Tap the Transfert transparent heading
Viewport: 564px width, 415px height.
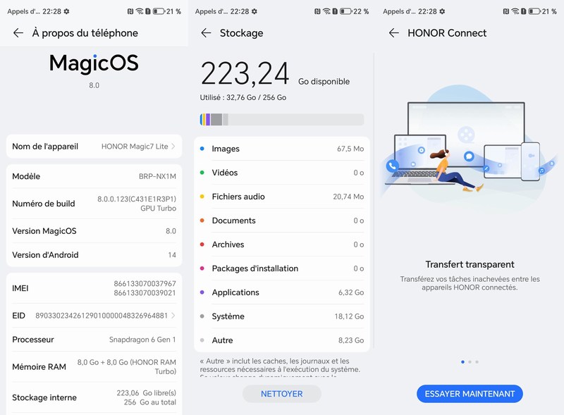pos(470,264)
